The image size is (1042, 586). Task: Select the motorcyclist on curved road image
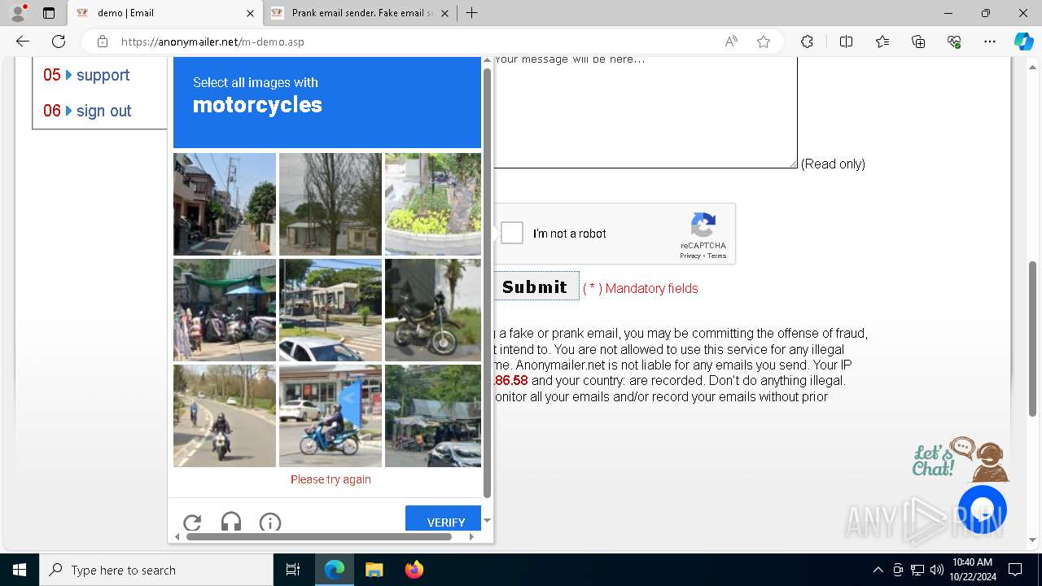click(x=225, y=416)
